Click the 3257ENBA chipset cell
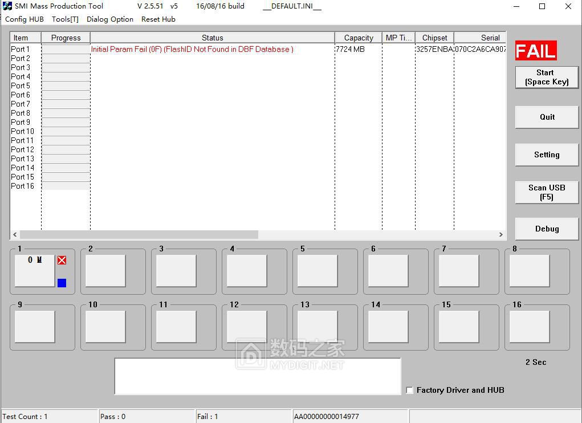Viewport: 582px width, 423px height. coord(434,49)
